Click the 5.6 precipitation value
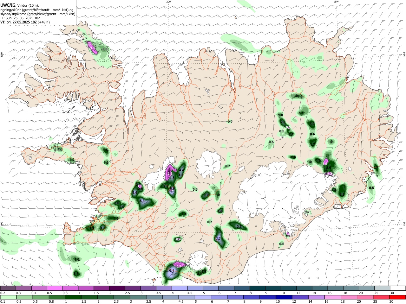This screenshot has width=406, height=304. tap(135, 193)
